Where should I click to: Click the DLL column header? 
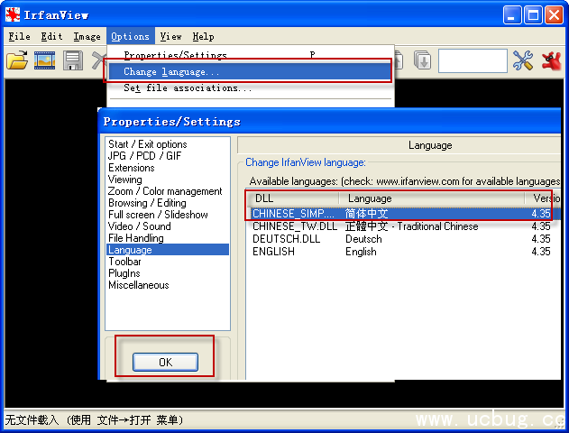point(293,198)
